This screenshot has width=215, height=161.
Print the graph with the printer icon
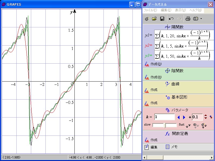click(188, 19)
